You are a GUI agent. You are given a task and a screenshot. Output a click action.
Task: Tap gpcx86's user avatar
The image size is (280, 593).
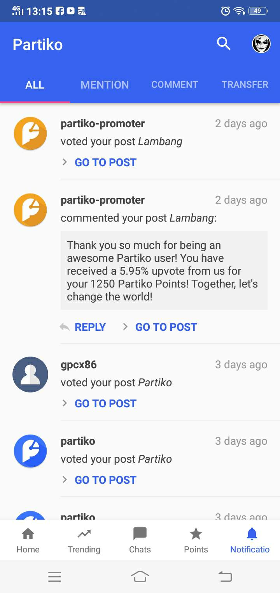(x=30, y=374)
